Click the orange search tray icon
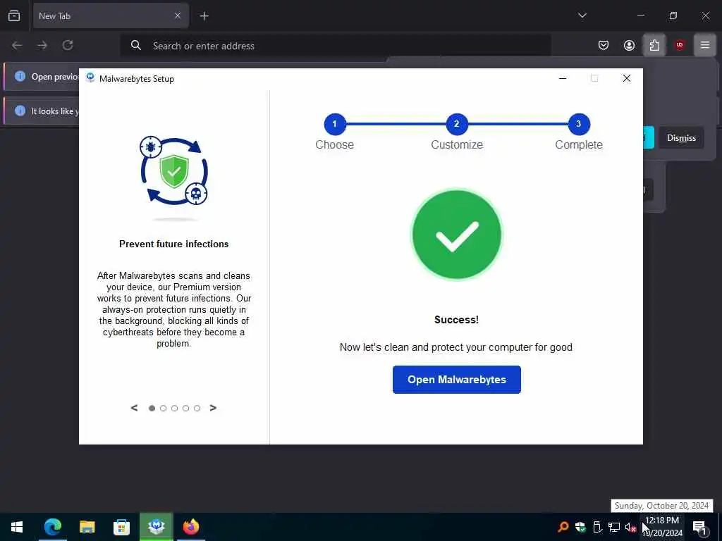 (563, 527)
